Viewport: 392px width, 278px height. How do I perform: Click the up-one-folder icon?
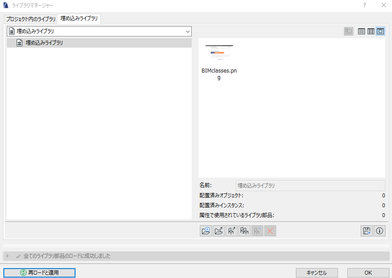349,31
